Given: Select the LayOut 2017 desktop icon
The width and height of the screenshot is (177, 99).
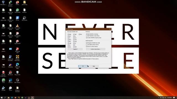Looking at the screenshot, I should (x=17, y=42).
